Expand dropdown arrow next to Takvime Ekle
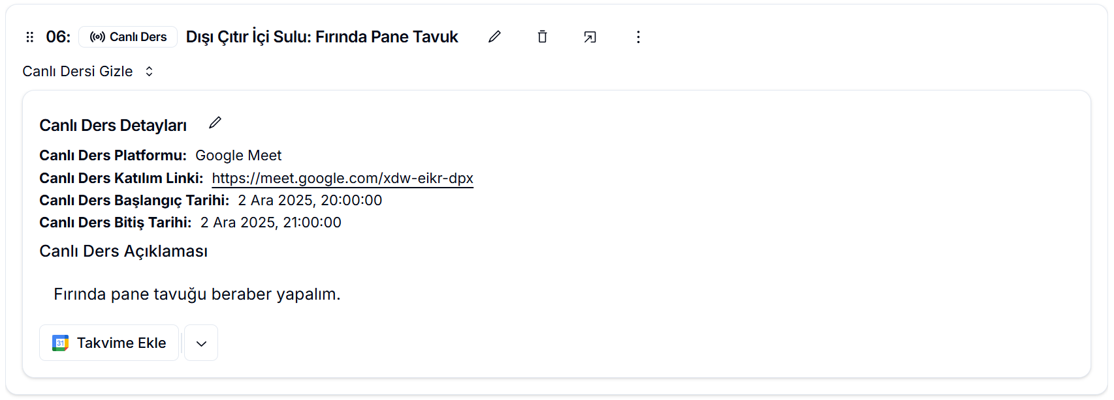 (201, 343)
